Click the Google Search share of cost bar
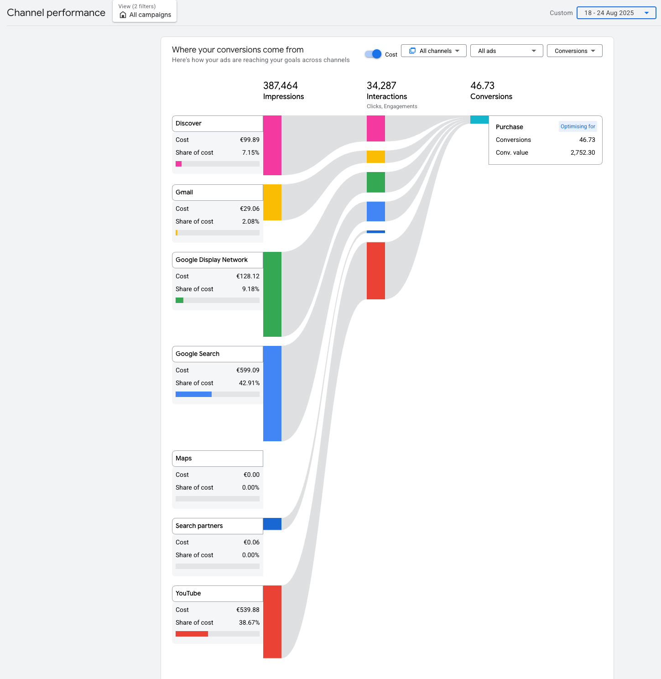The width and height of the screenshot is (661, 679). (x=218, y=394)
